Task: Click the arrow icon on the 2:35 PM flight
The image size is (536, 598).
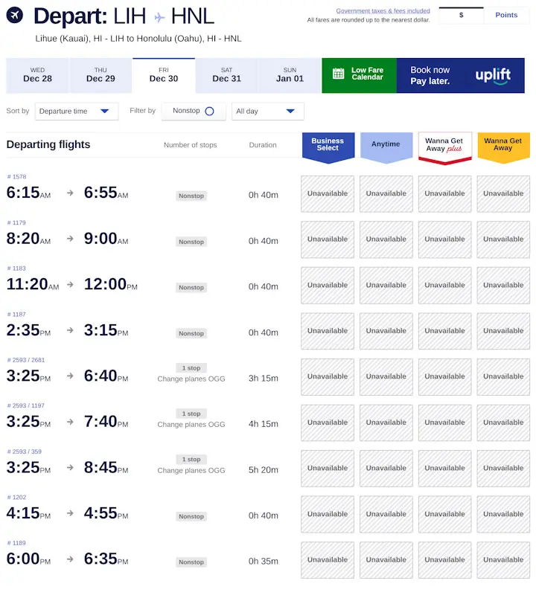Action: tap(70, 330)
